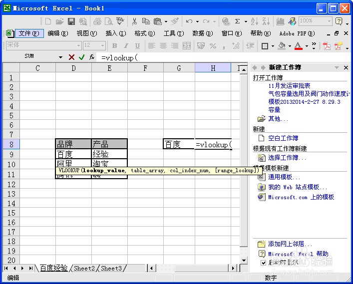This screenshot has width=353, height=284.
Task: Open Excel Help question mark icon
Action: click(339, 21)
